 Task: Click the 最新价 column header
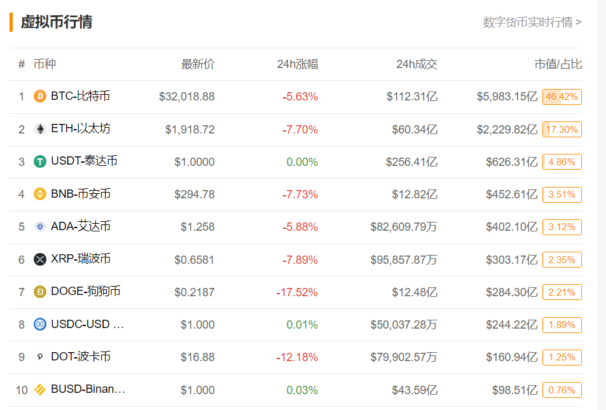point(198,64)
